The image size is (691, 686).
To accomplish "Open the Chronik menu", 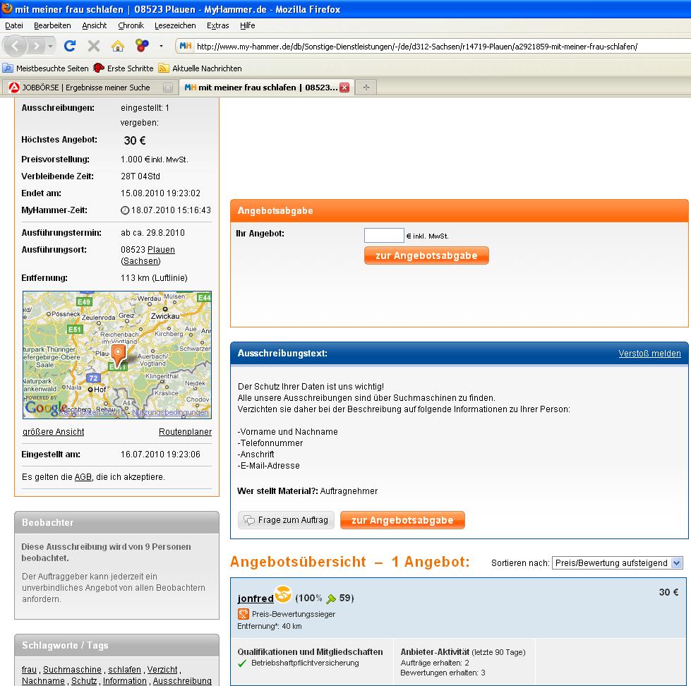I will [131, 25].
